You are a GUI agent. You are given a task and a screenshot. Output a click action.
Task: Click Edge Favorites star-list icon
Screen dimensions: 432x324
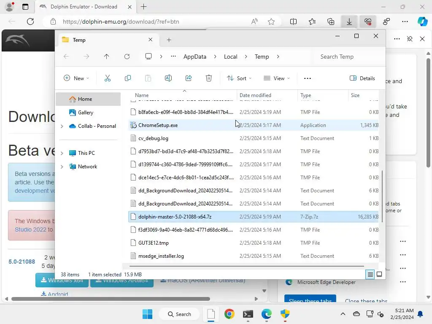point(312,22)
